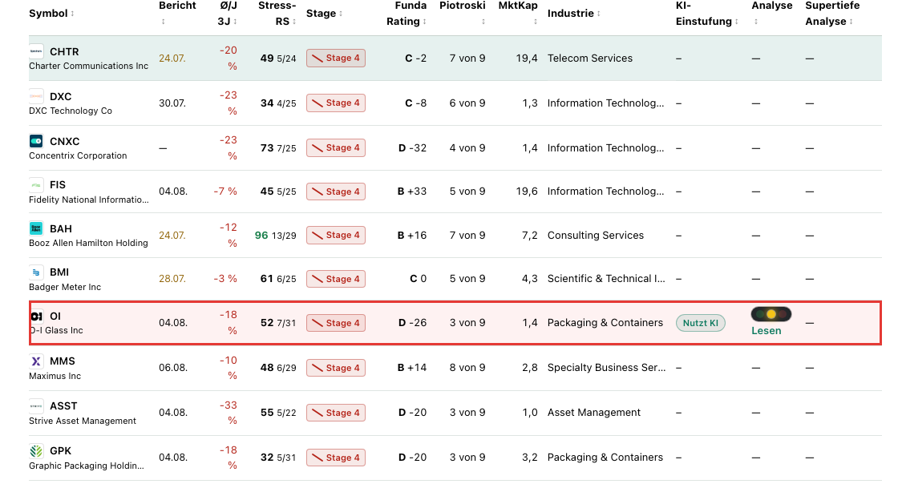The image size is (898, 488).
Task: Select the Strive Asset Management name
Action: (x=83, y=421)
